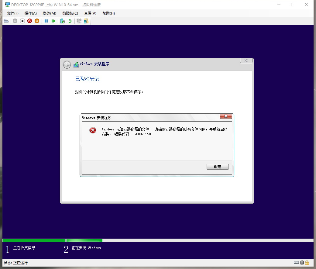This screenshot has height=269, width=316.
Task: Maximize the virtual machine connection window
Action: point(293,5)
